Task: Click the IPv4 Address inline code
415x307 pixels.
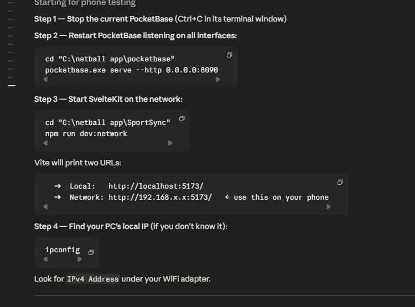Action: coord(93,279)
